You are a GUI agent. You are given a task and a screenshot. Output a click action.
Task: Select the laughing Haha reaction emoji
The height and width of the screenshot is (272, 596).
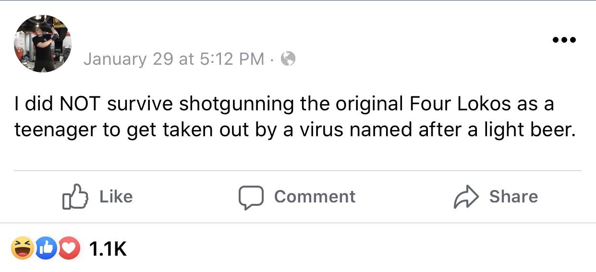coord(22,249)
